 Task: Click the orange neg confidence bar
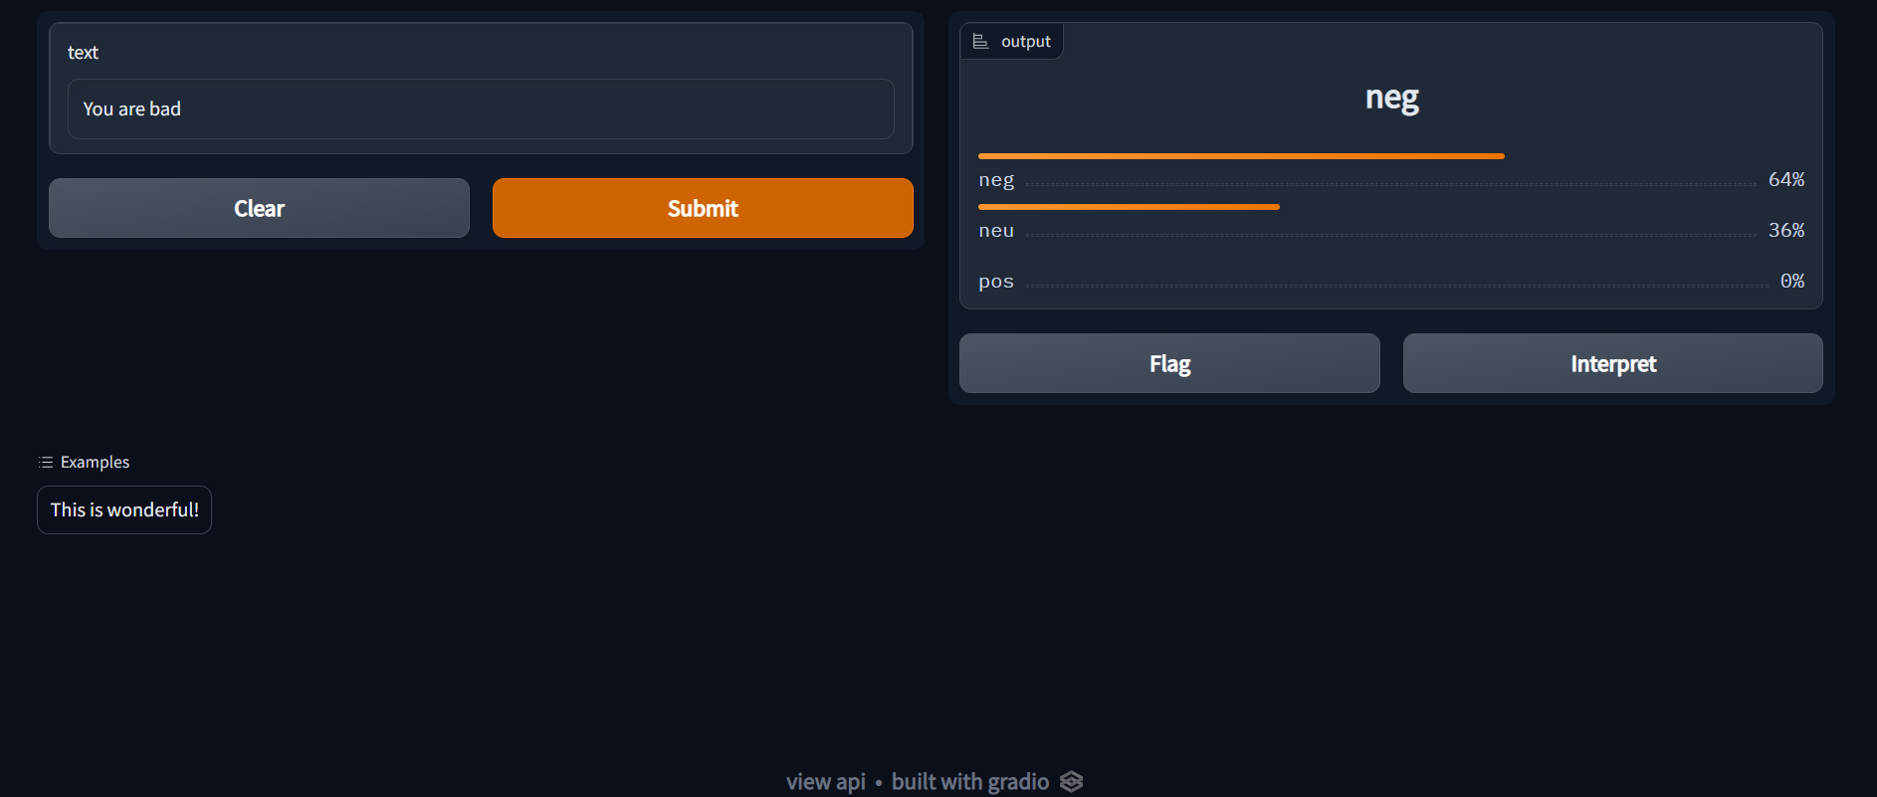click(1240, 156)
